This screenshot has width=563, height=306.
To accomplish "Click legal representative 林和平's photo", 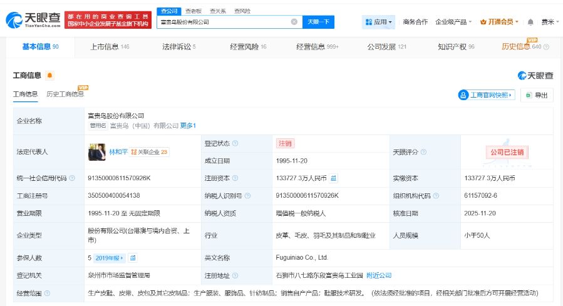I will (97, 151).
